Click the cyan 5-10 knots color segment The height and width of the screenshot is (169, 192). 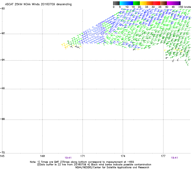click(x=123, y=3)
